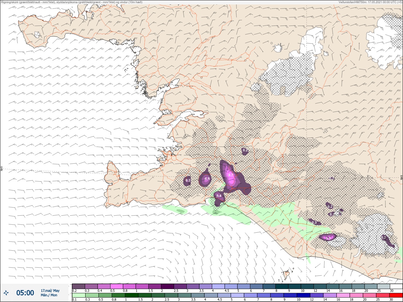Pick dark purple upper swatch starting at 2
This screenshot has width=403, height=302.
click(x=168, y=286)
